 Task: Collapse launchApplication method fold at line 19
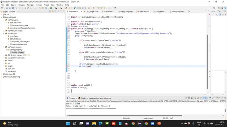tap(70, 29)
